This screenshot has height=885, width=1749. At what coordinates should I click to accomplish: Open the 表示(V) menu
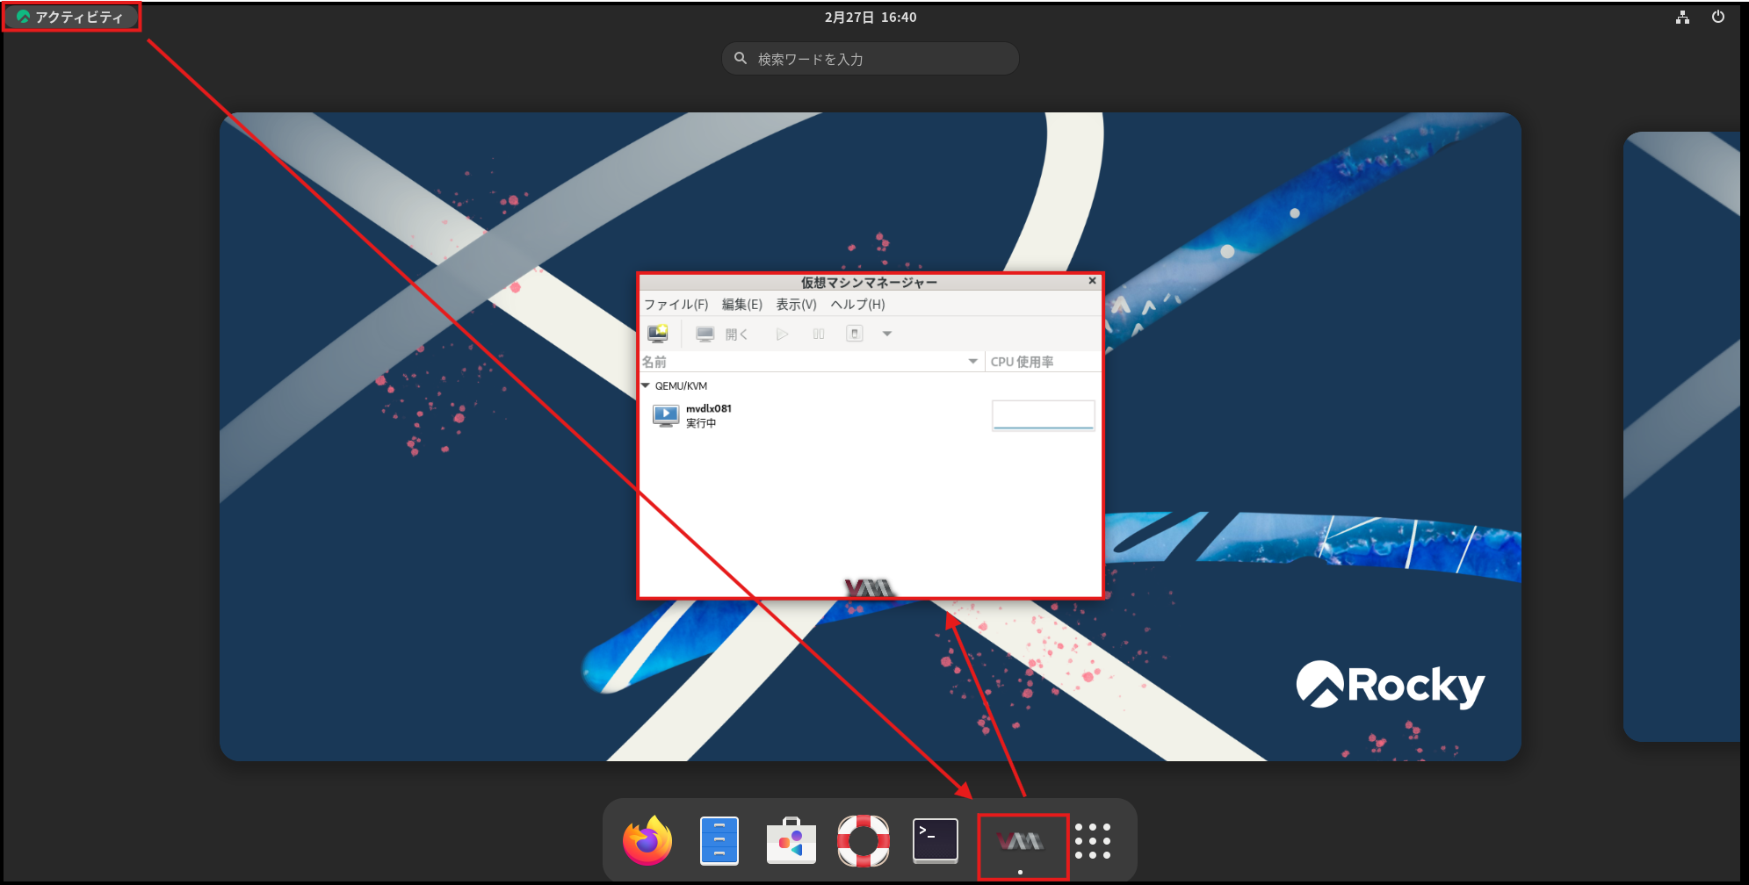[796, 305]
